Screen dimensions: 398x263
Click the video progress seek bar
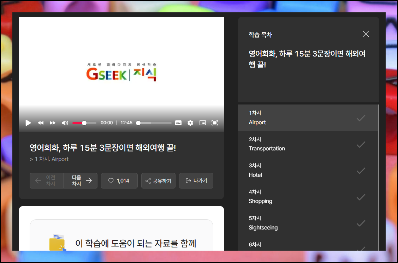click(x=154, y=123)
